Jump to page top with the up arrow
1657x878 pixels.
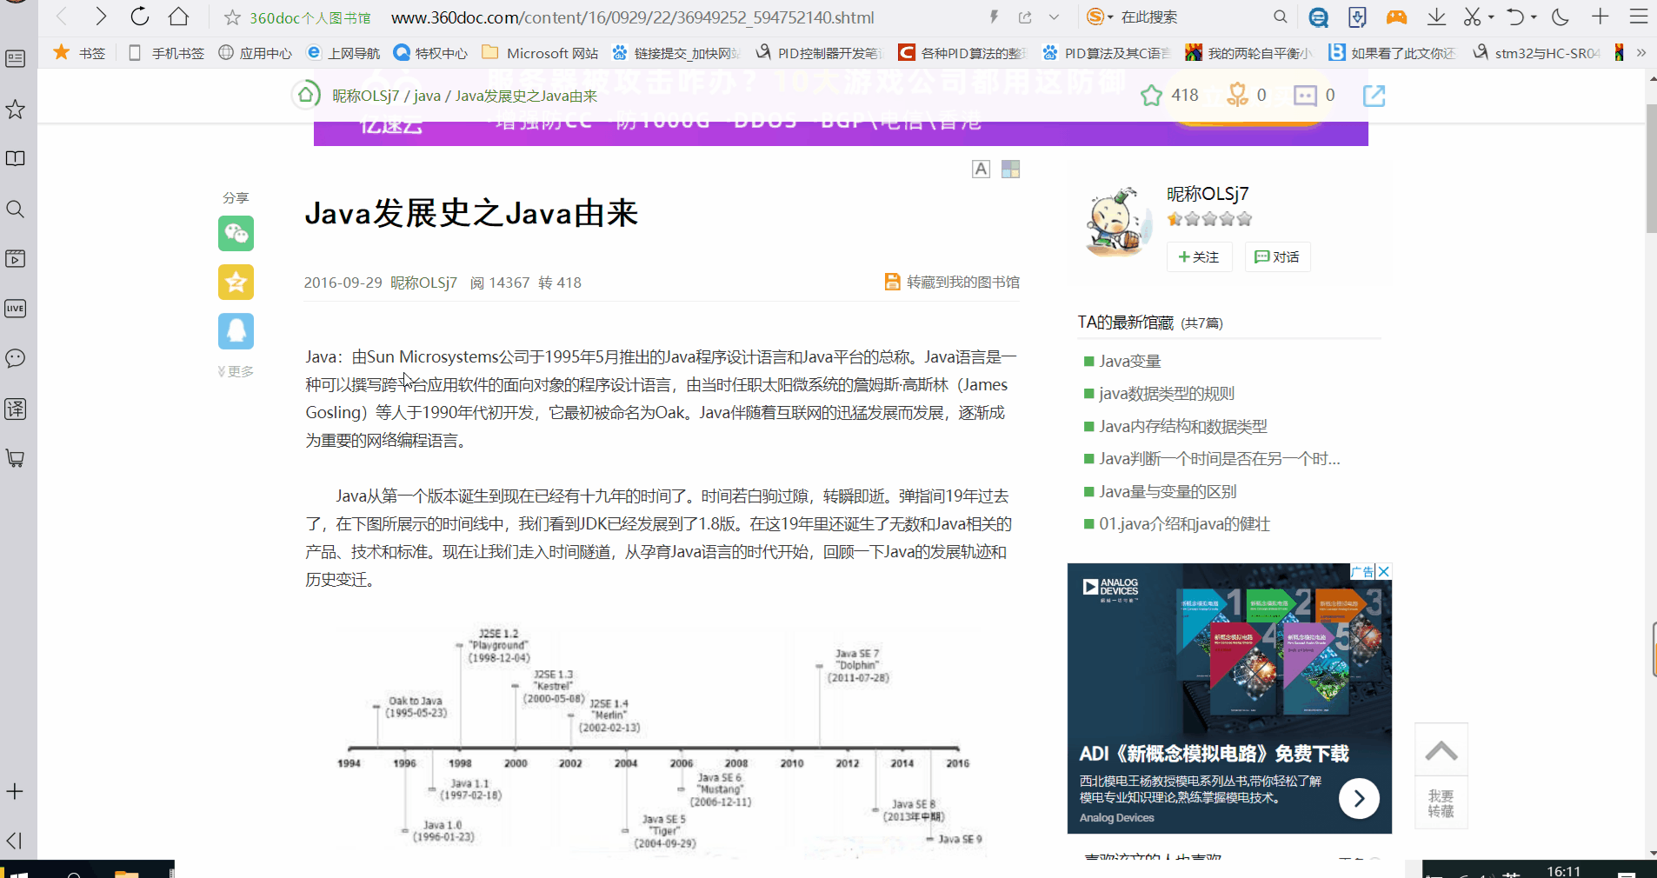pos(1441,751)
